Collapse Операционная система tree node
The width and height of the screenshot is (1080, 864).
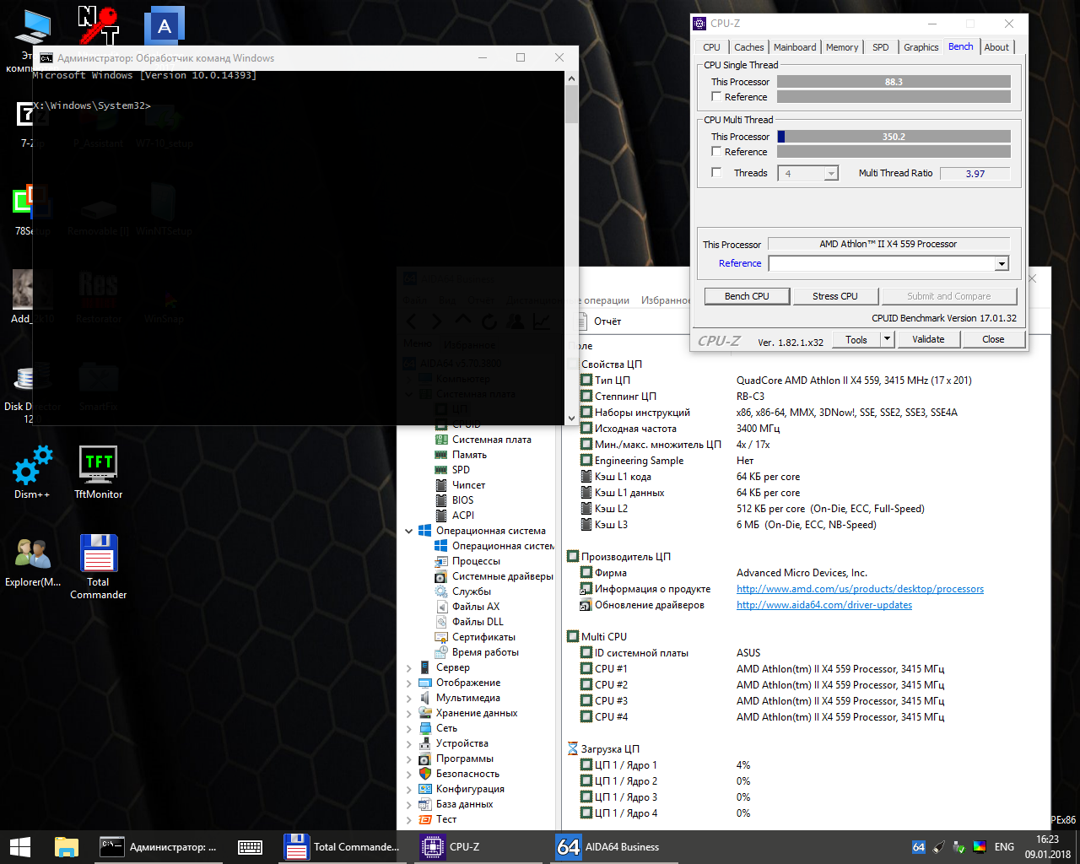pyautogui.click(x=409, y=531)
